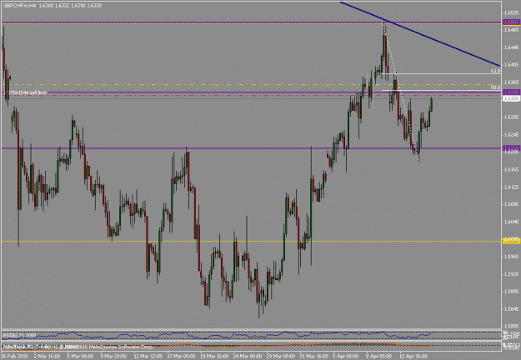This screenshot has height=360, width=521.
Task: Click the 26 Feb 2010 date label
Action: (x=14, y=357)
